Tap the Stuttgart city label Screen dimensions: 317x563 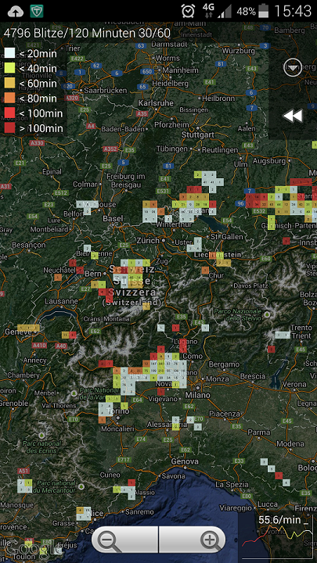[x=198, y=134]
